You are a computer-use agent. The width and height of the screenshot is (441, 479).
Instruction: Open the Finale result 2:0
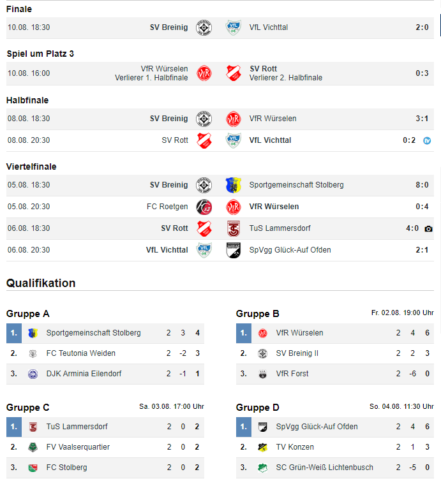pyautogui.click(x=422, y=27)
